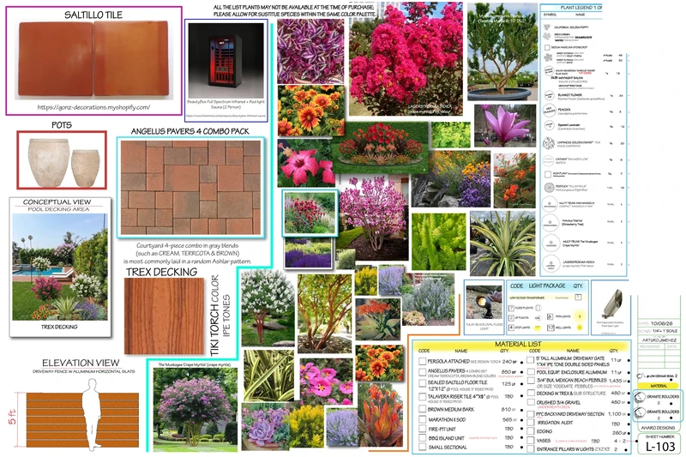The image size is (686, 457).
Task: Click the yellow 'MATERIAL' label
Action: coord(659,386)
